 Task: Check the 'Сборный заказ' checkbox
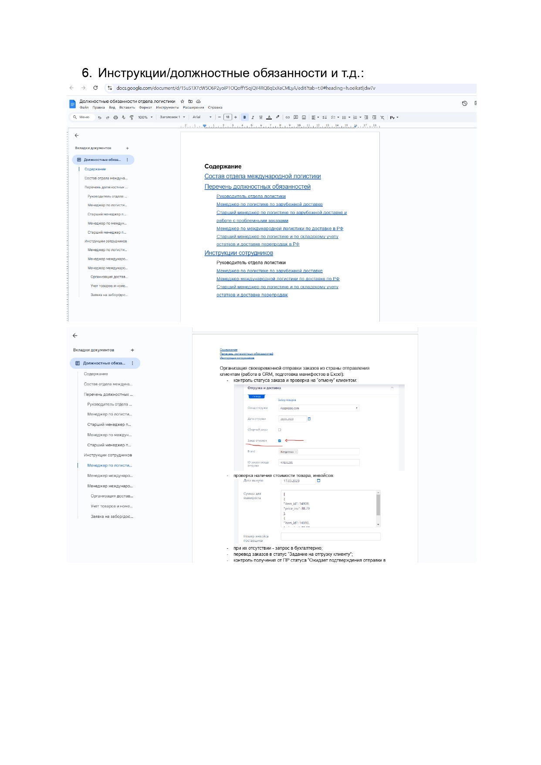pos(280,430)
